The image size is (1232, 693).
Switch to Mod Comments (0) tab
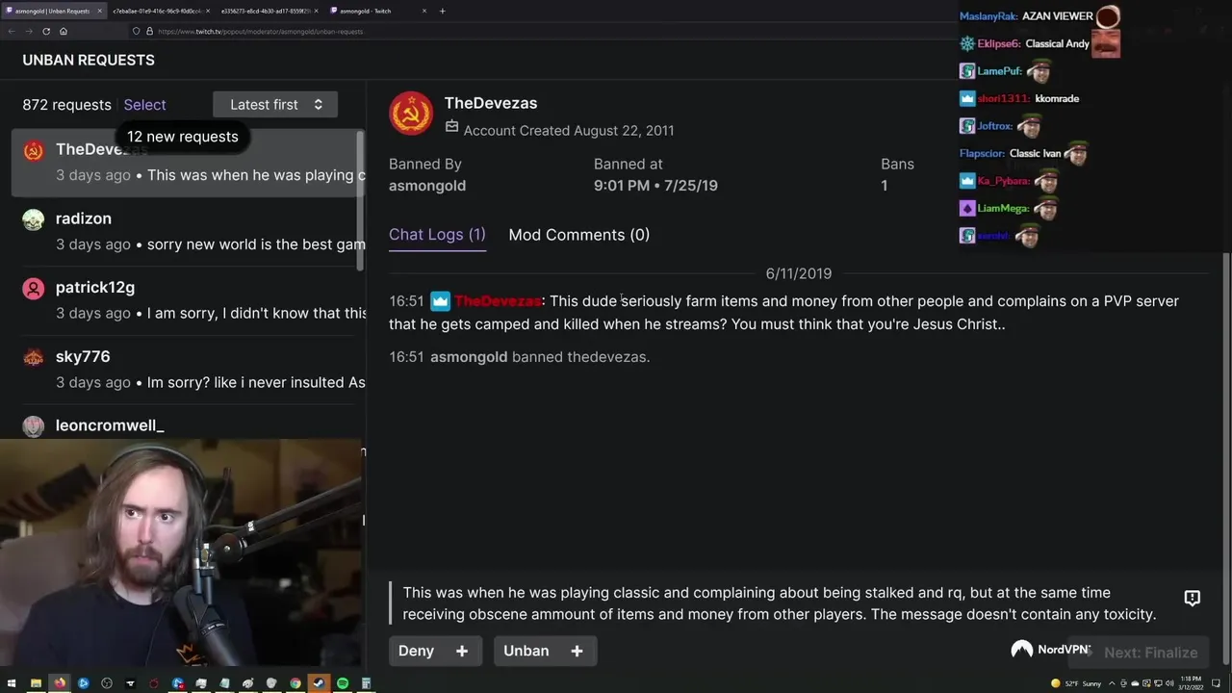(578, 235)
